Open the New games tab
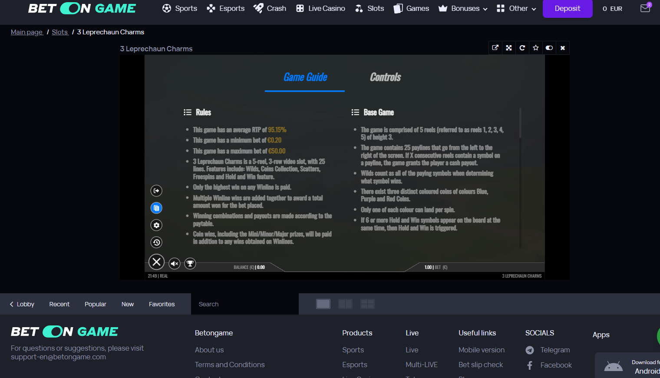 click(x=128, y=304)
